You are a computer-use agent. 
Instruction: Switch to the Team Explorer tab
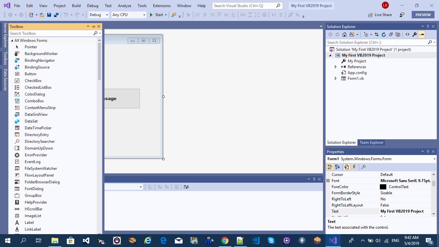point(371,142)
